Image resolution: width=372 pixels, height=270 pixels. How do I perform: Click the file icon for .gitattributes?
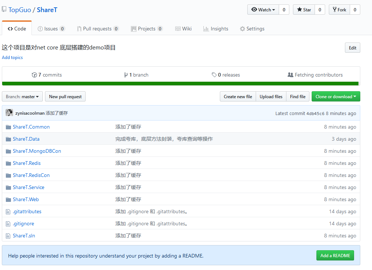pos(8,212)
